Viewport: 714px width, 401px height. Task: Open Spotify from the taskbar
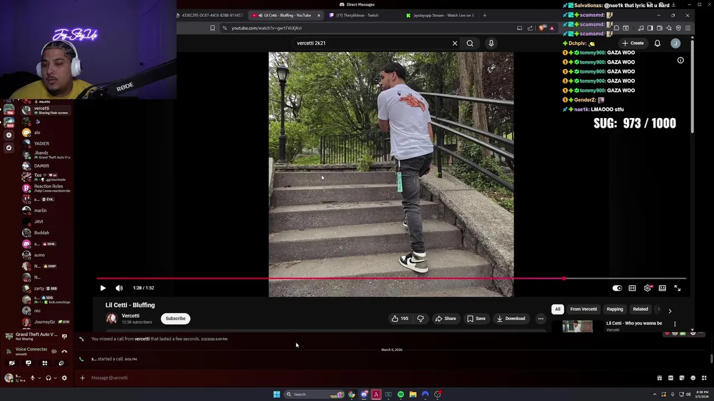point(401,394)
